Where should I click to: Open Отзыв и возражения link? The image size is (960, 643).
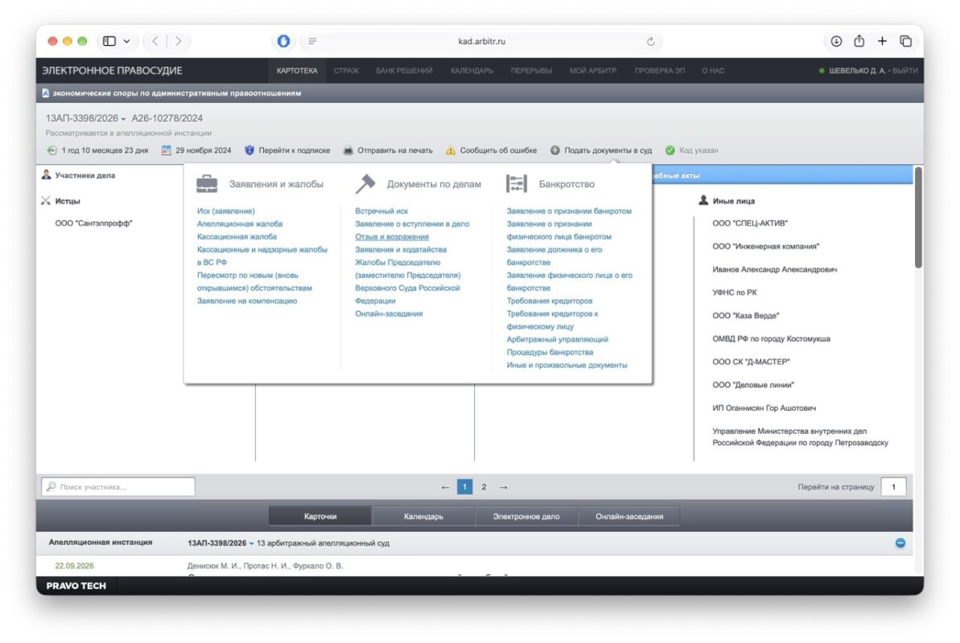pos(392,237)
